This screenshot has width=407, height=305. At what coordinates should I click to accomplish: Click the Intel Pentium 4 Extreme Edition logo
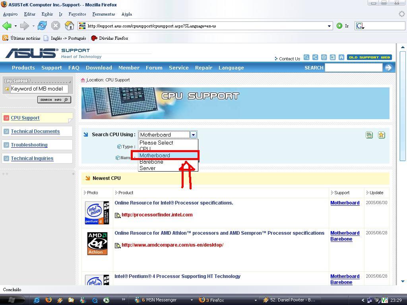[x=97, y=213]
